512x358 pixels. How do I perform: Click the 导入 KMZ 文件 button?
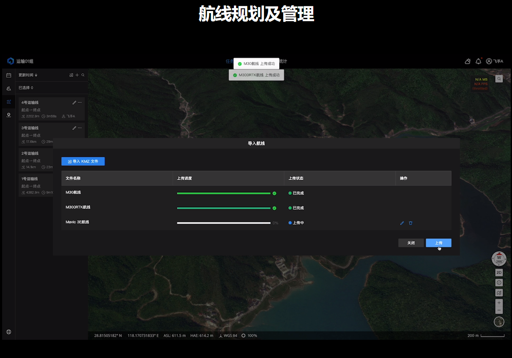click(83, 161)
